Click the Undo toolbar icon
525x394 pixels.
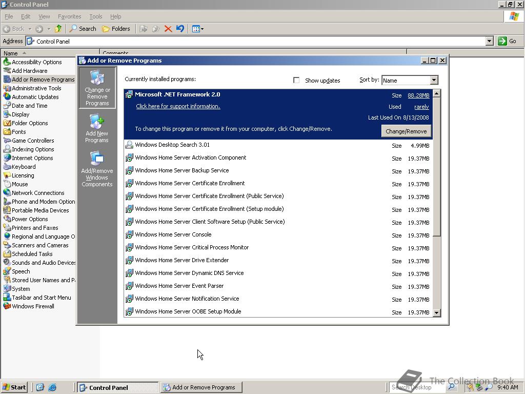click(x=180, y=29)
